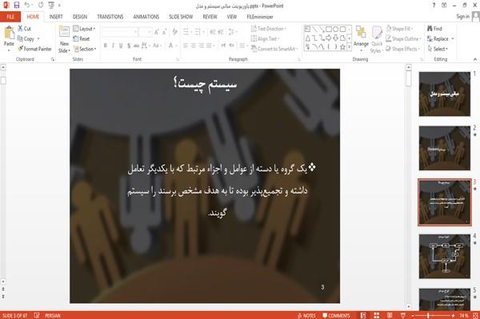Click the Sign in link

462,17
